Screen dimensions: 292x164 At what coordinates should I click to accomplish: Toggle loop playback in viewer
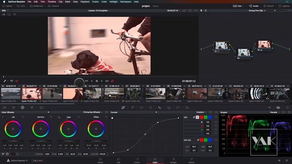coord(112,81)
